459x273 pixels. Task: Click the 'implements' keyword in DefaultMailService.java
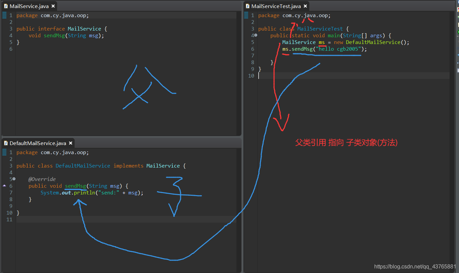click(128, 166)
